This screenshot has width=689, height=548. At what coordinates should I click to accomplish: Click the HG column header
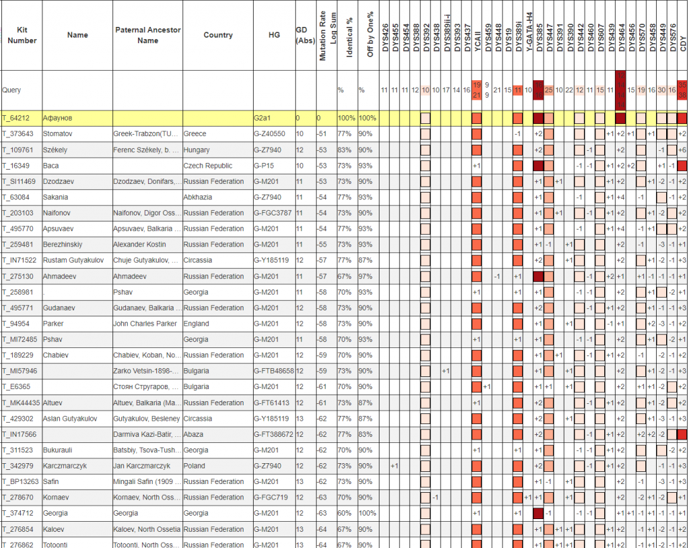click(x=274, y=36)
